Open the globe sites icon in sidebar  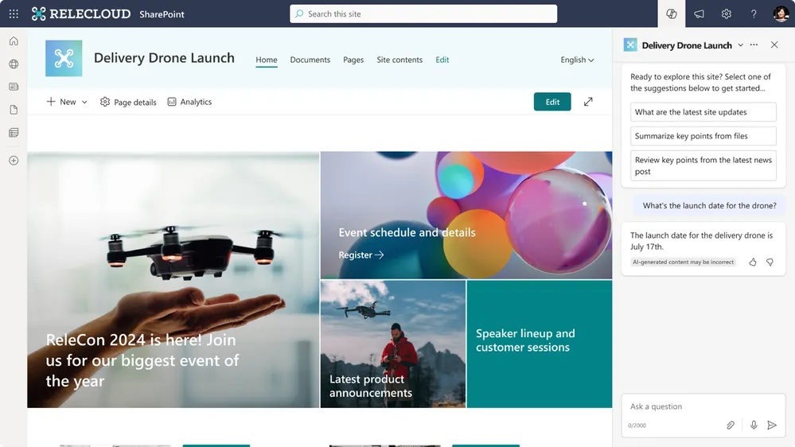[x=14, y=64]
